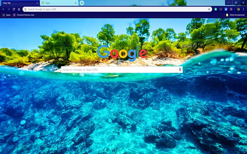Click the Google logo
The image size is (247, 154).
point(122,53)
